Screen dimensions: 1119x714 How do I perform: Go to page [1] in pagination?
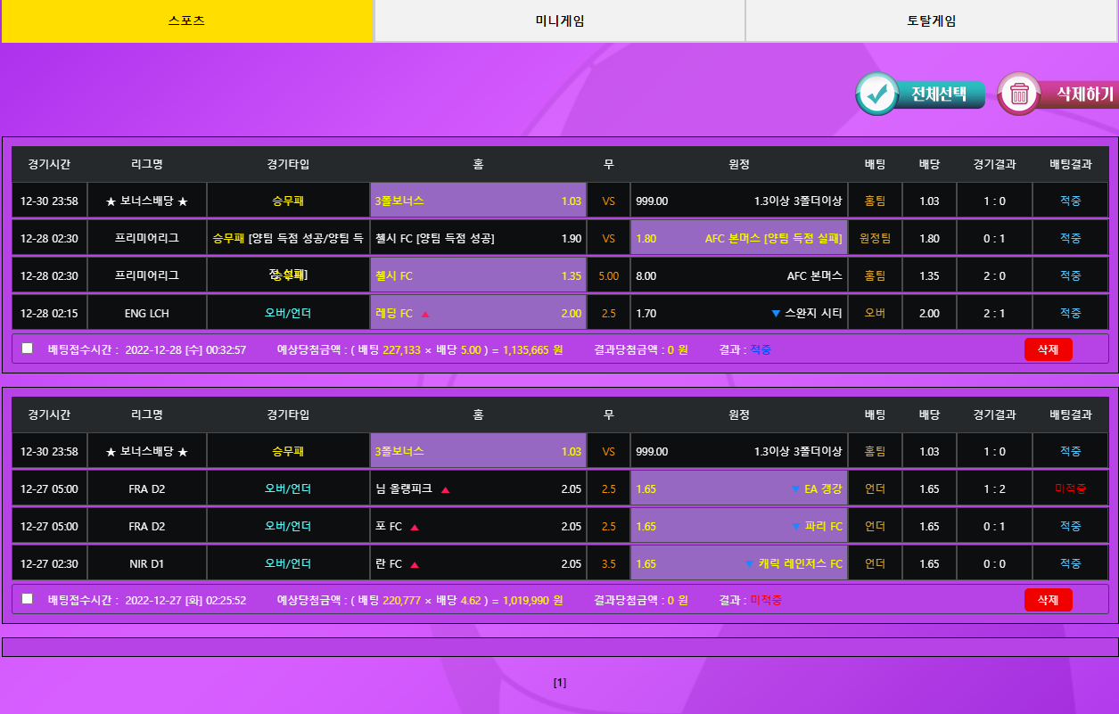(x=559, y=683)
